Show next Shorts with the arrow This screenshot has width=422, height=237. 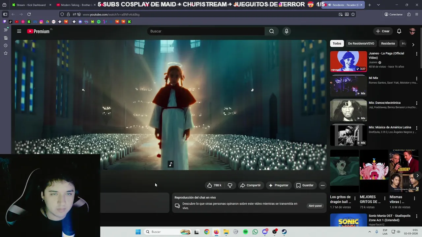click(417, 175)
